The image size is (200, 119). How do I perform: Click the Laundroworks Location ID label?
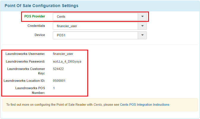coord(24,81)
